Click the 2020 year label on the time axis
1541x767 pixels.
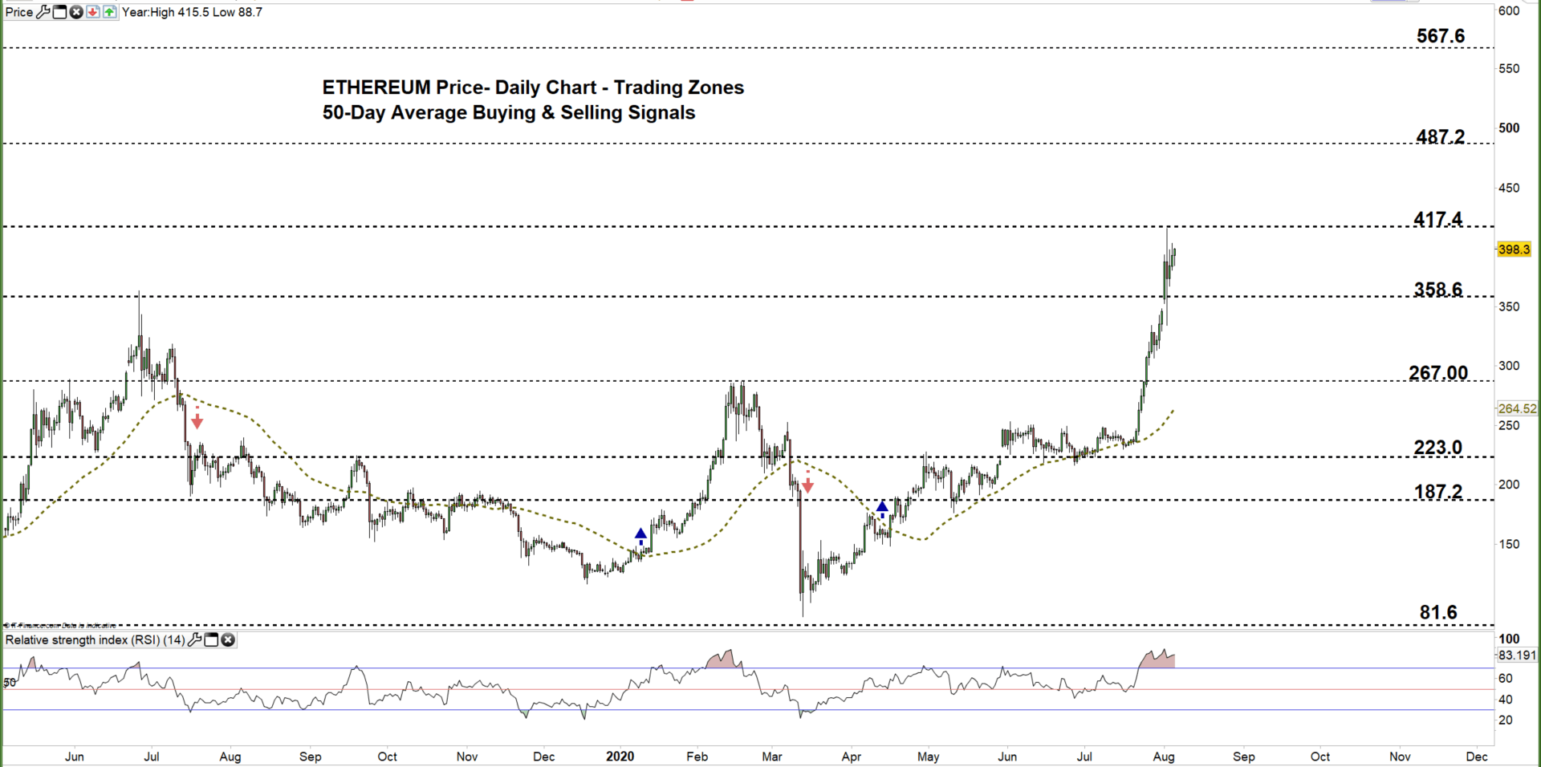(x=620, y=757)
